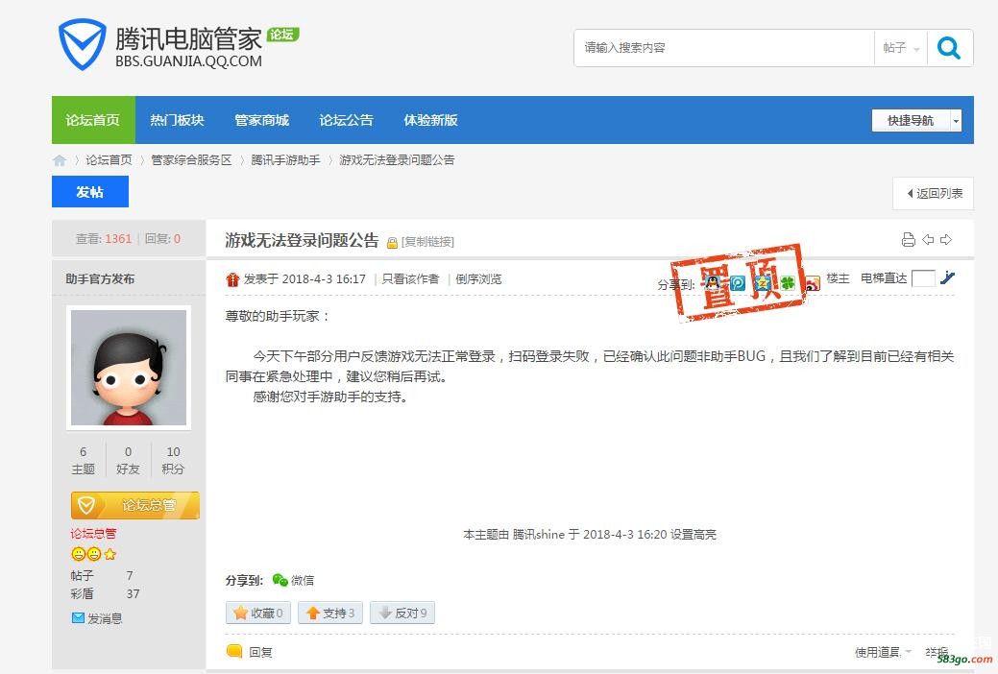This screenshot has height=674, width=998.
Task: Open the 管家商城 nav tab
Action: tap(261, 120)
